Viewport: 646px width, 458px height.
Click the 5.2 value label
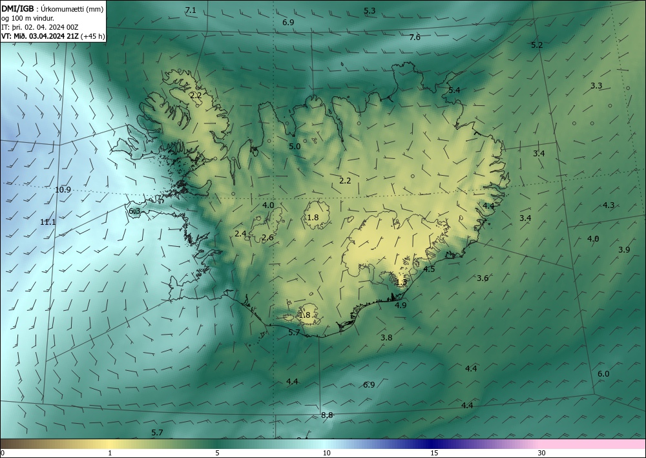(x=537, y=45)
